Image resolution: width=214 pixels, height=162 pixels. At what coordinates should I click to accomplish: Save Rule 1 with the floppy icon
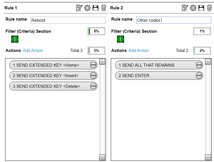[x=96, y=8]
